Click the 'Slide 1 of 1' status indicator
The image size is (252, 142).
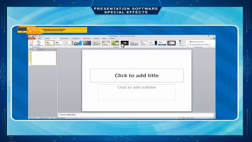[33, 118]
